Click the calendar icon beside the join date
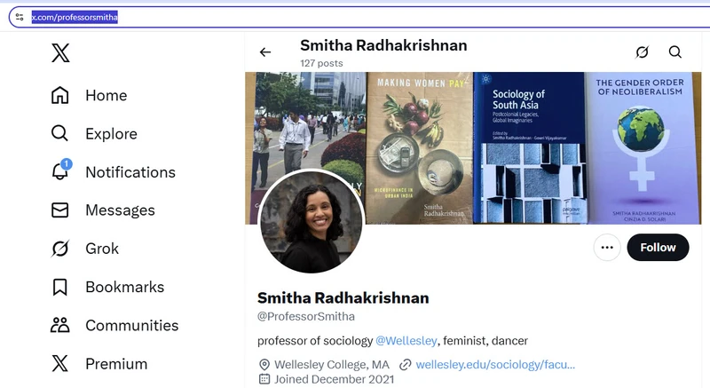Screen dimensions: 710x388 (x=264, y=379)
